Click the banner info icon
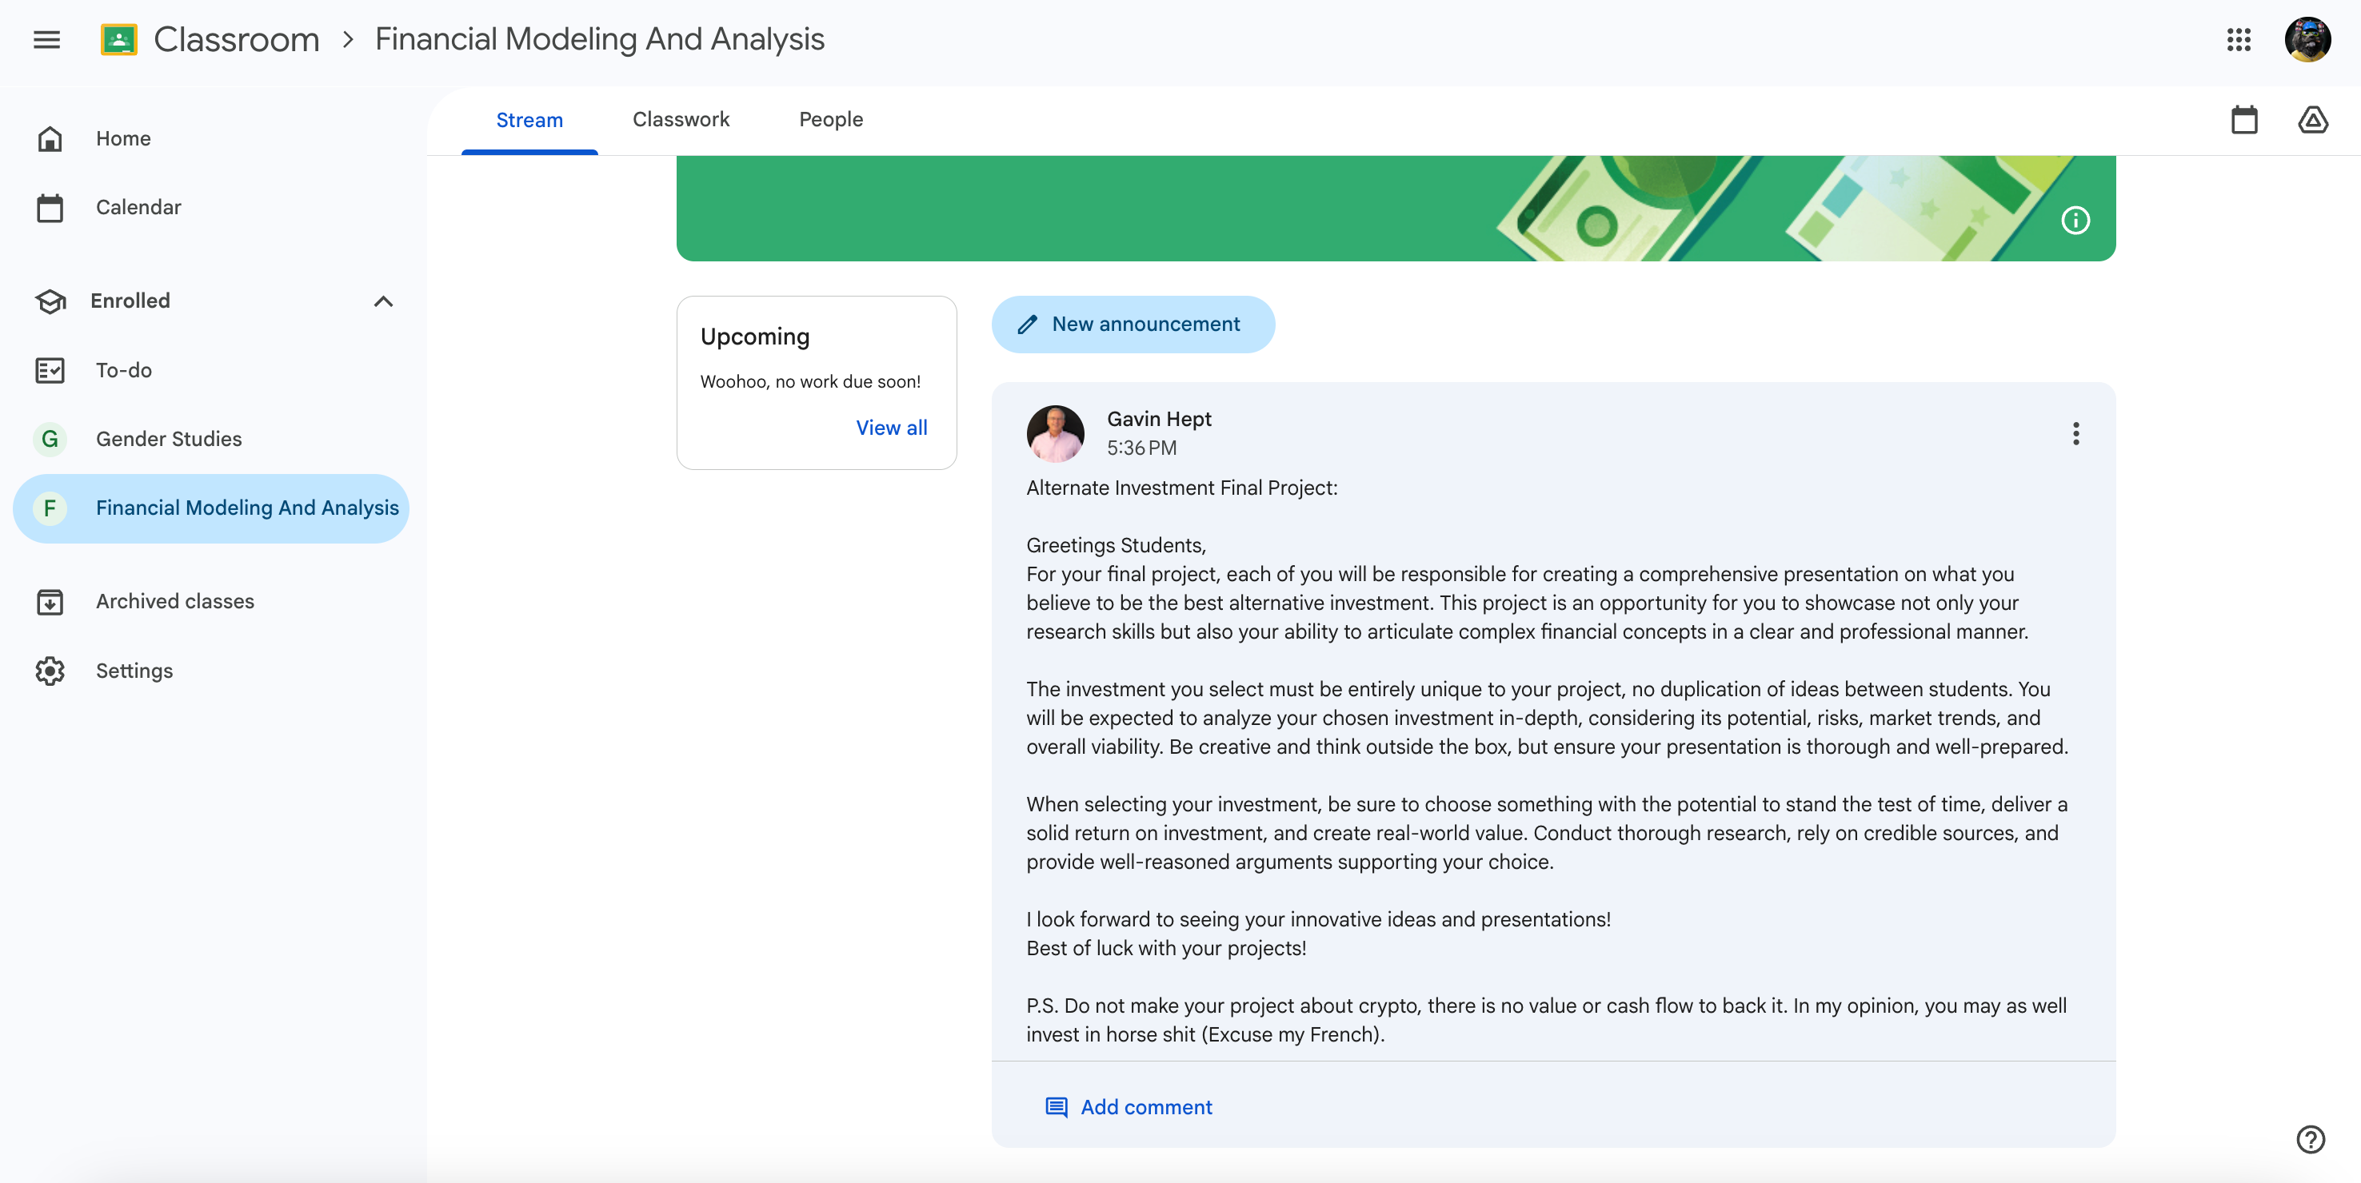 tap(2077, 220)
